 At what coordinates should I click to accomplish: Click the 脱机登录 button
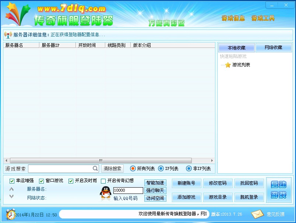pyautogui.click(x=249, y=197)
